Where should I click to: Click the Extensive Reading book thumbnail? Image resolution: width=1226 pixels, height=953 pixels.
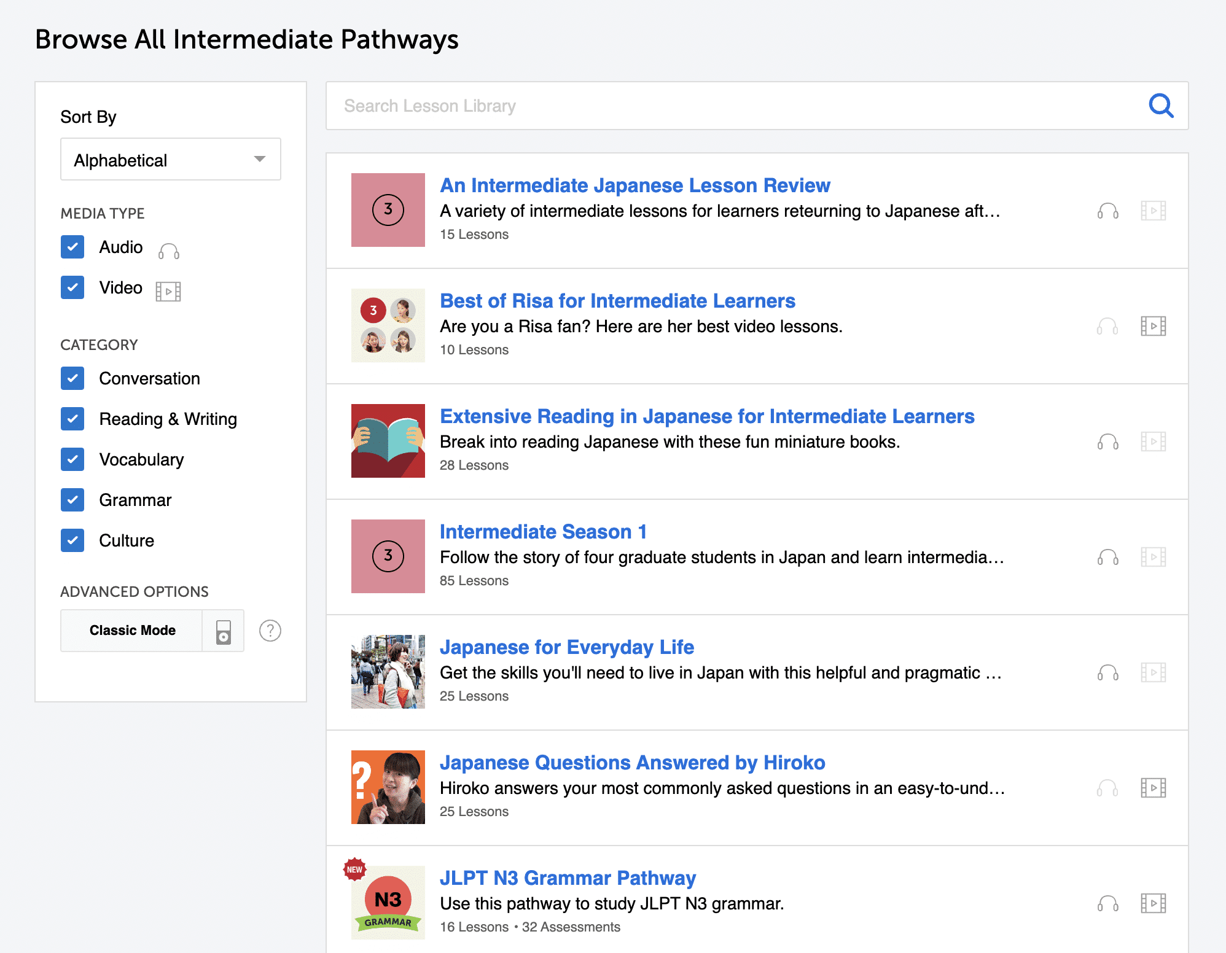coord(388,441)
